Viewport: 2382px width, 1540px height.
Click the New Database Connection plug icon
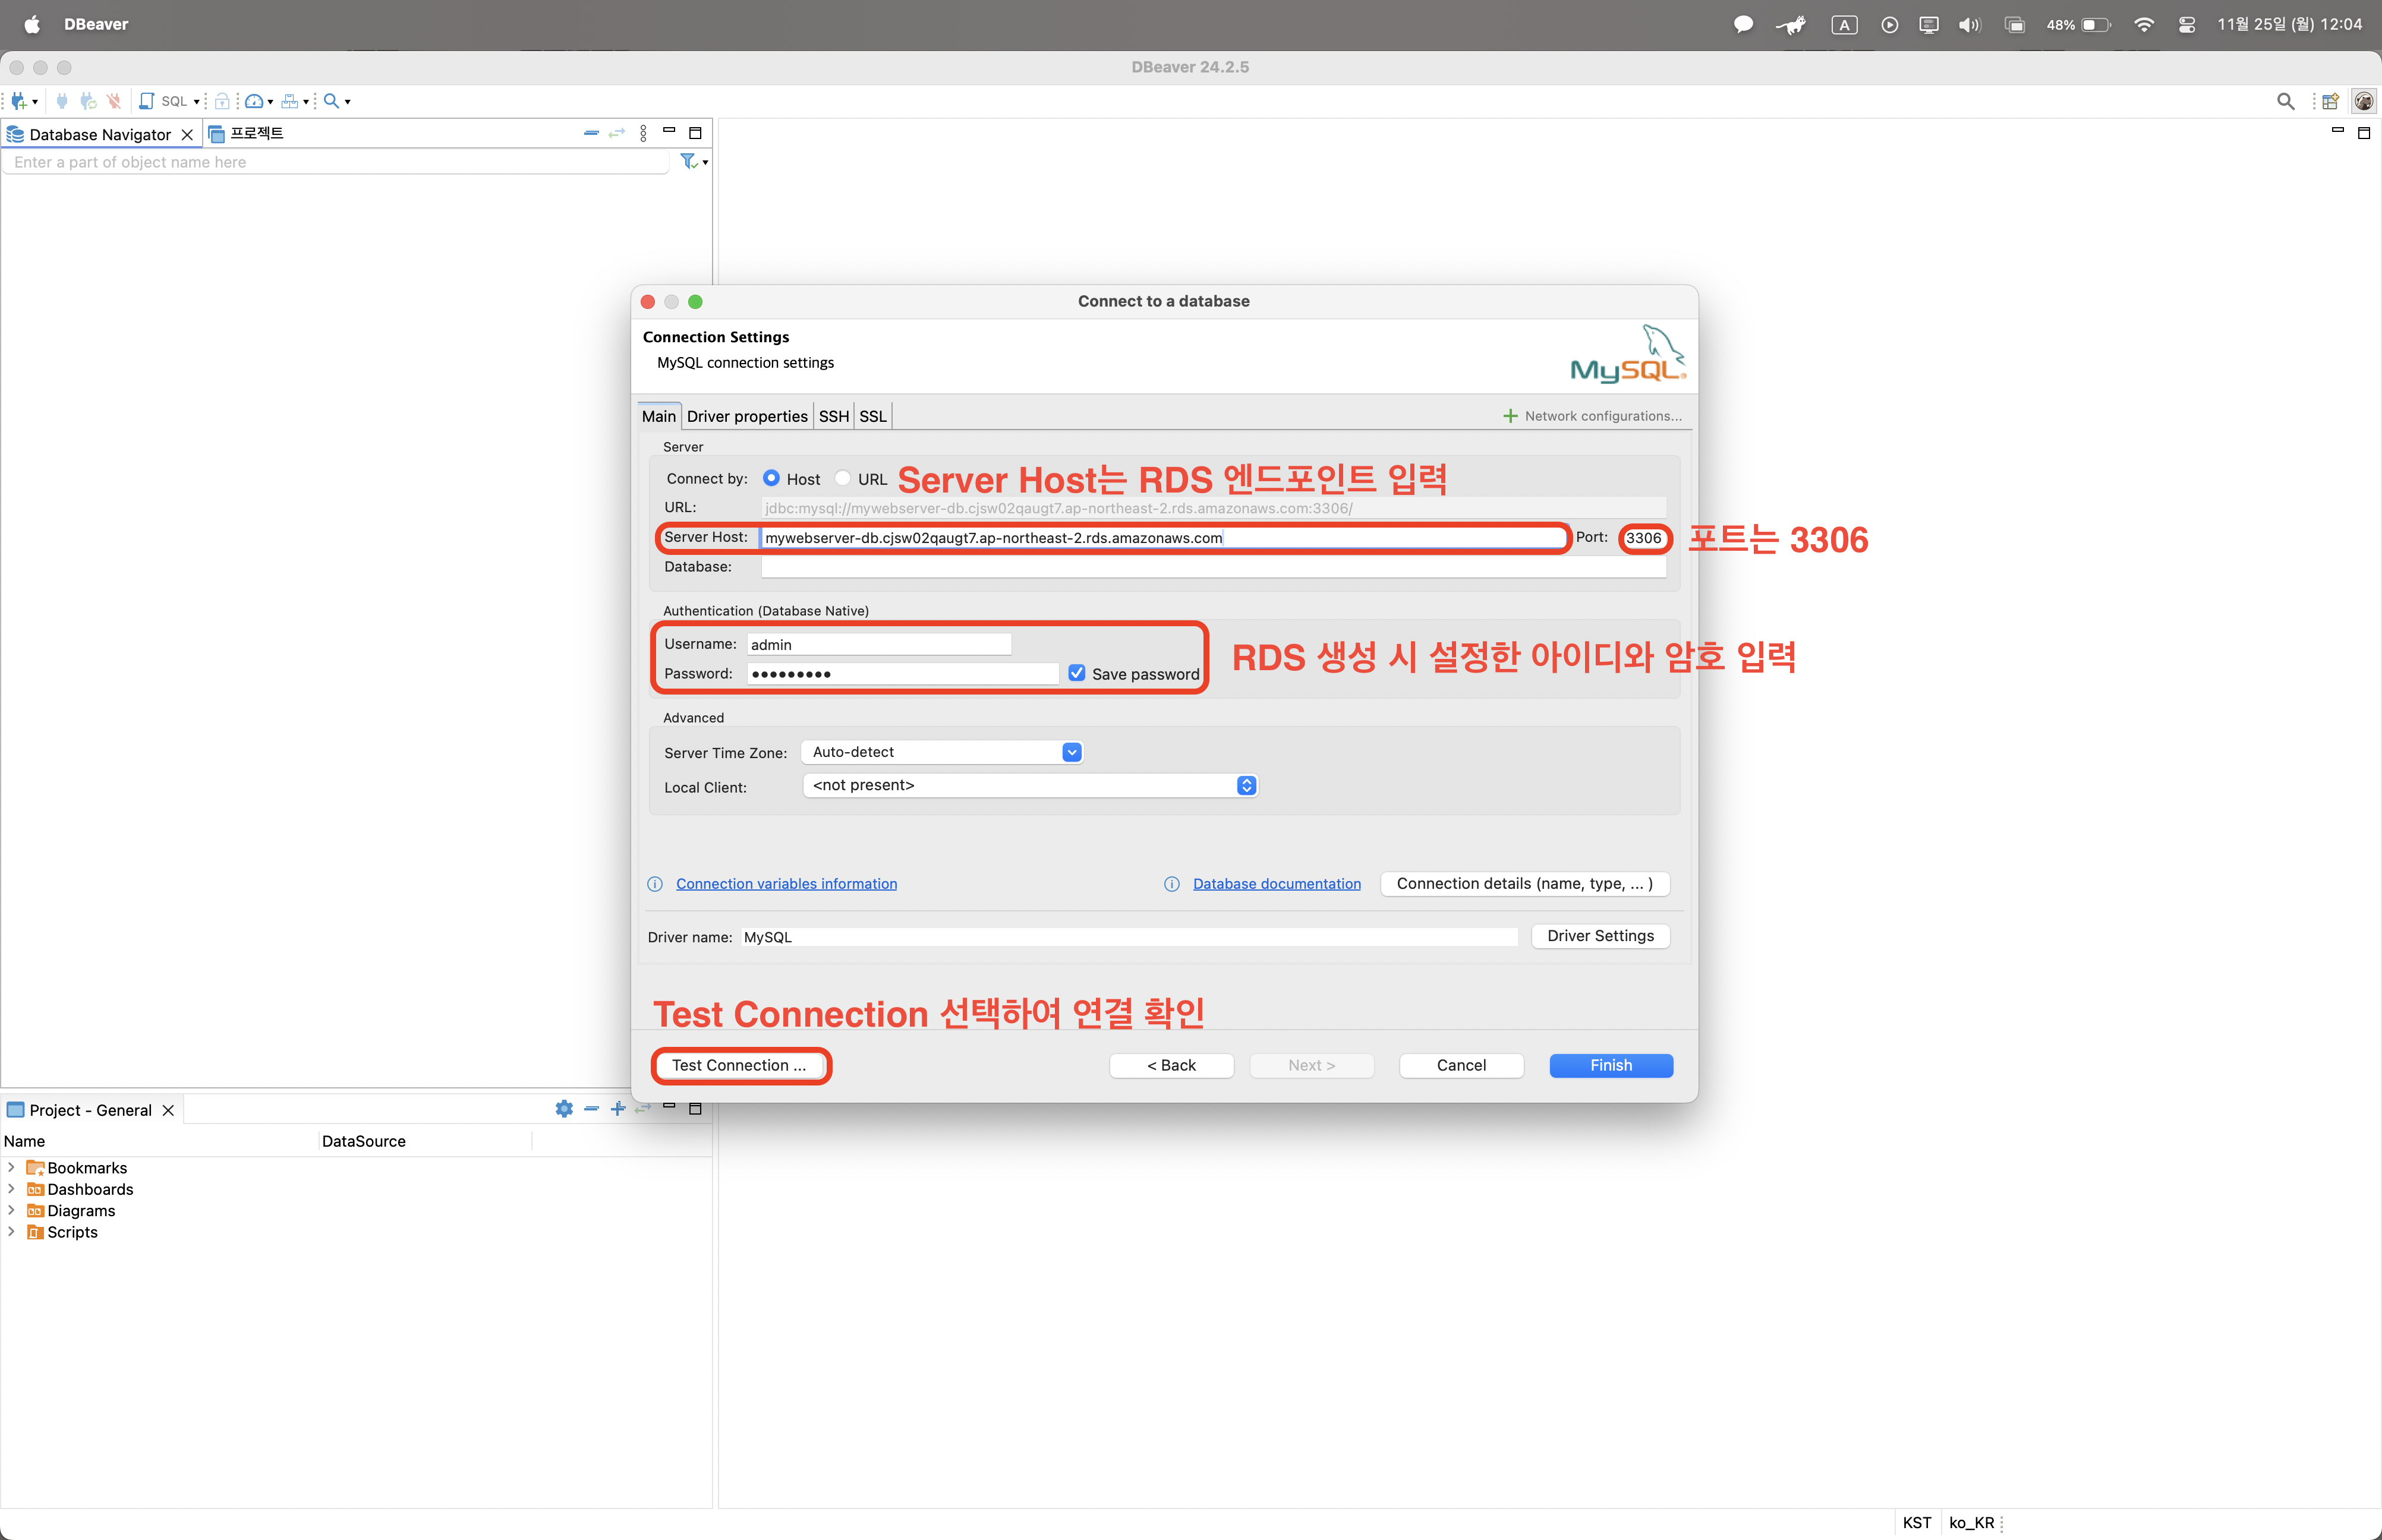[19, 101]
